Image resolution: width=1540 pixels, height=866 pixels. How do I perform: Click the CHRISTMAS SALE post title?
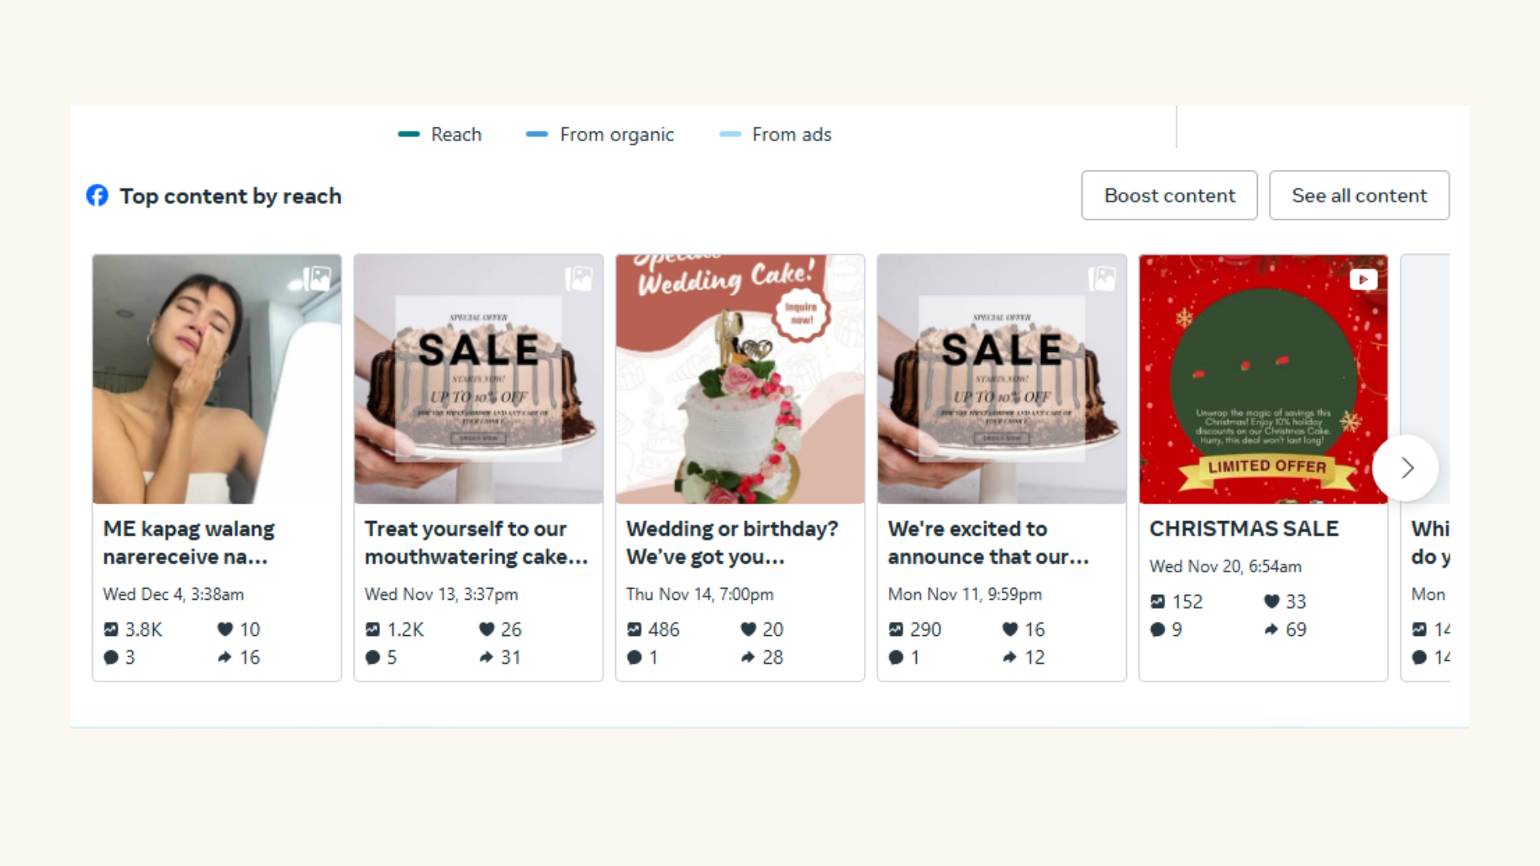1244,529
